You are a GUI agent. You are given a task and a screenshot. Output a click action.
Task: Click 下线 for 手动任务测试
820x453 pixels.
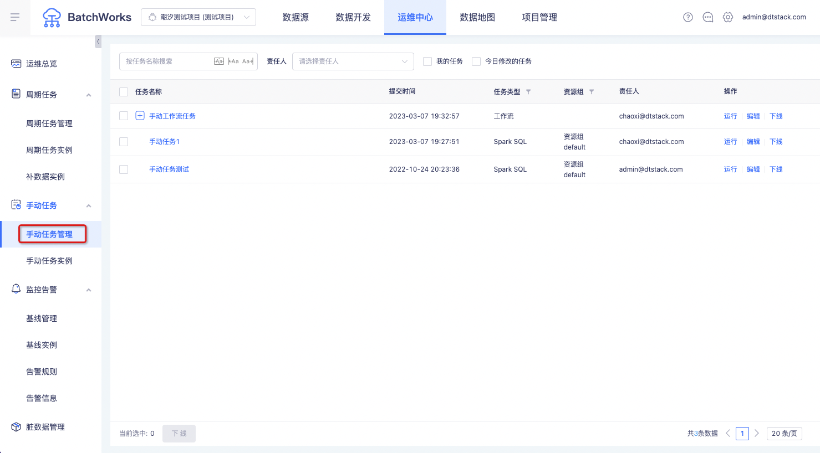coord(776,169)
